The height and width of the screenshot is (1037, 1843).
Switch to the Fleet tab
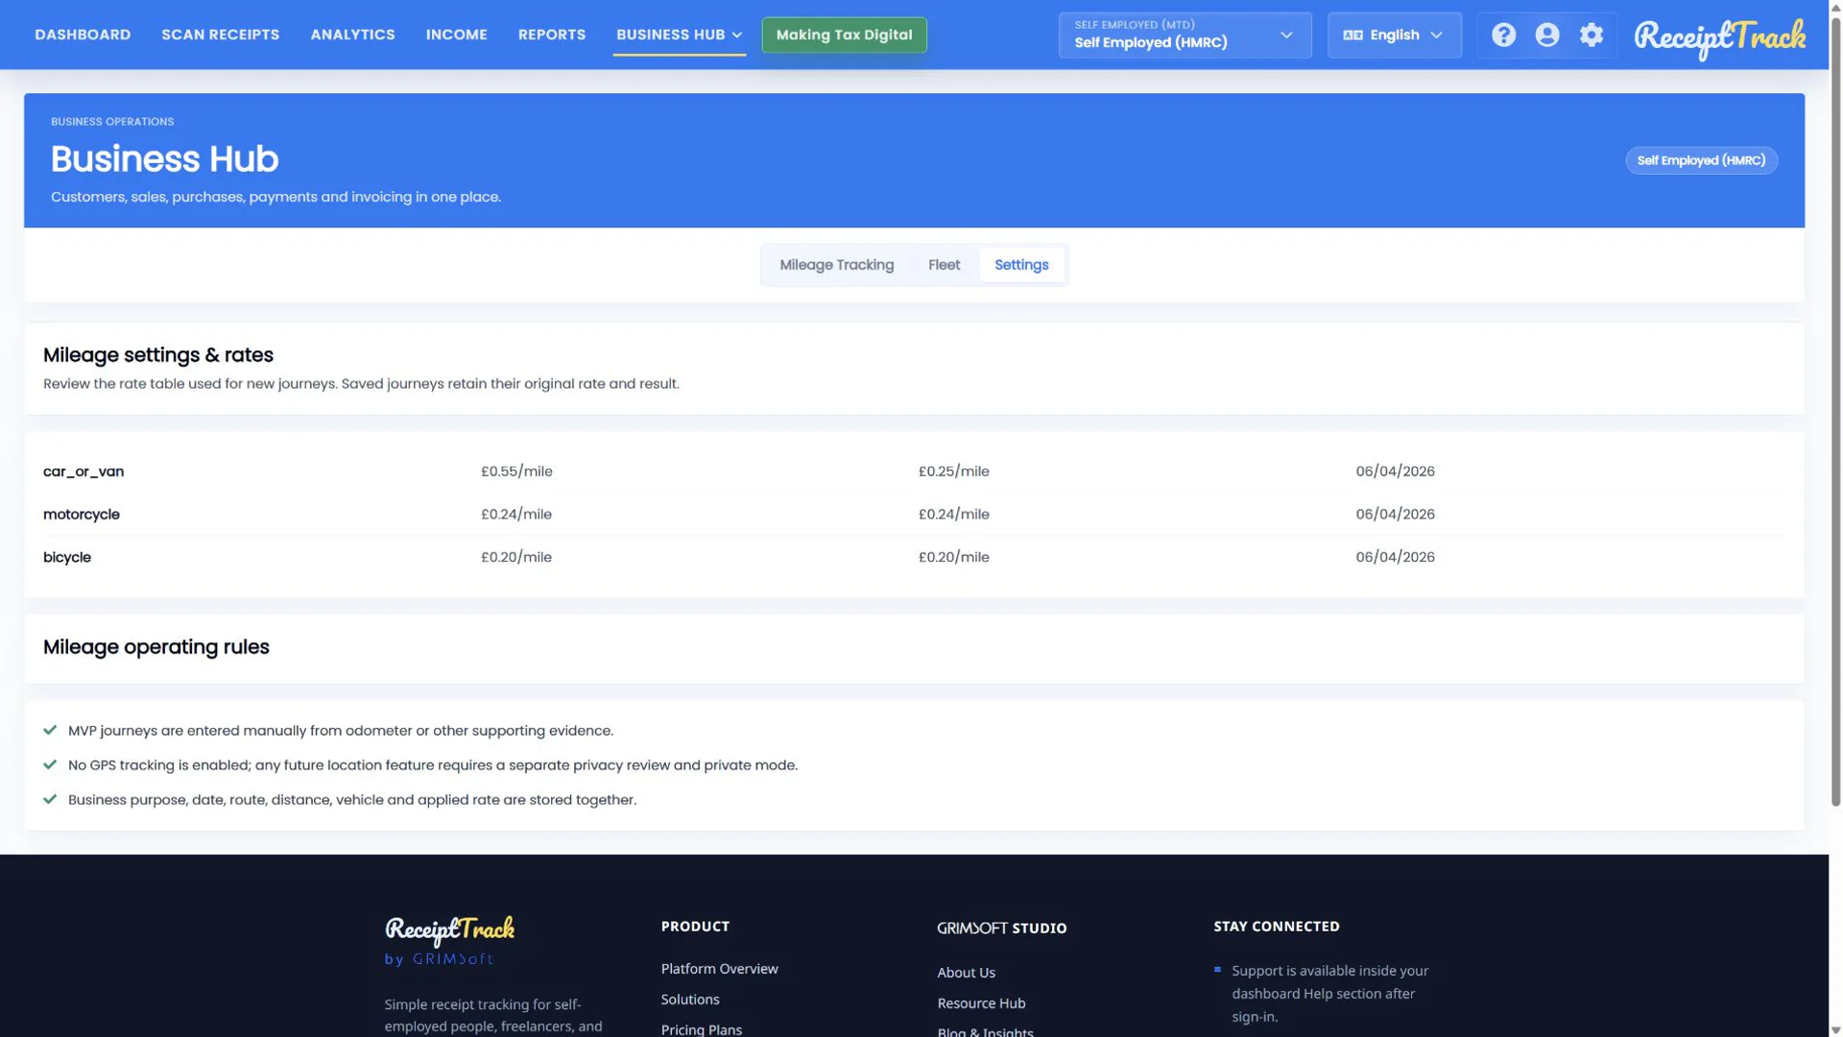click(x=944, y=265)
